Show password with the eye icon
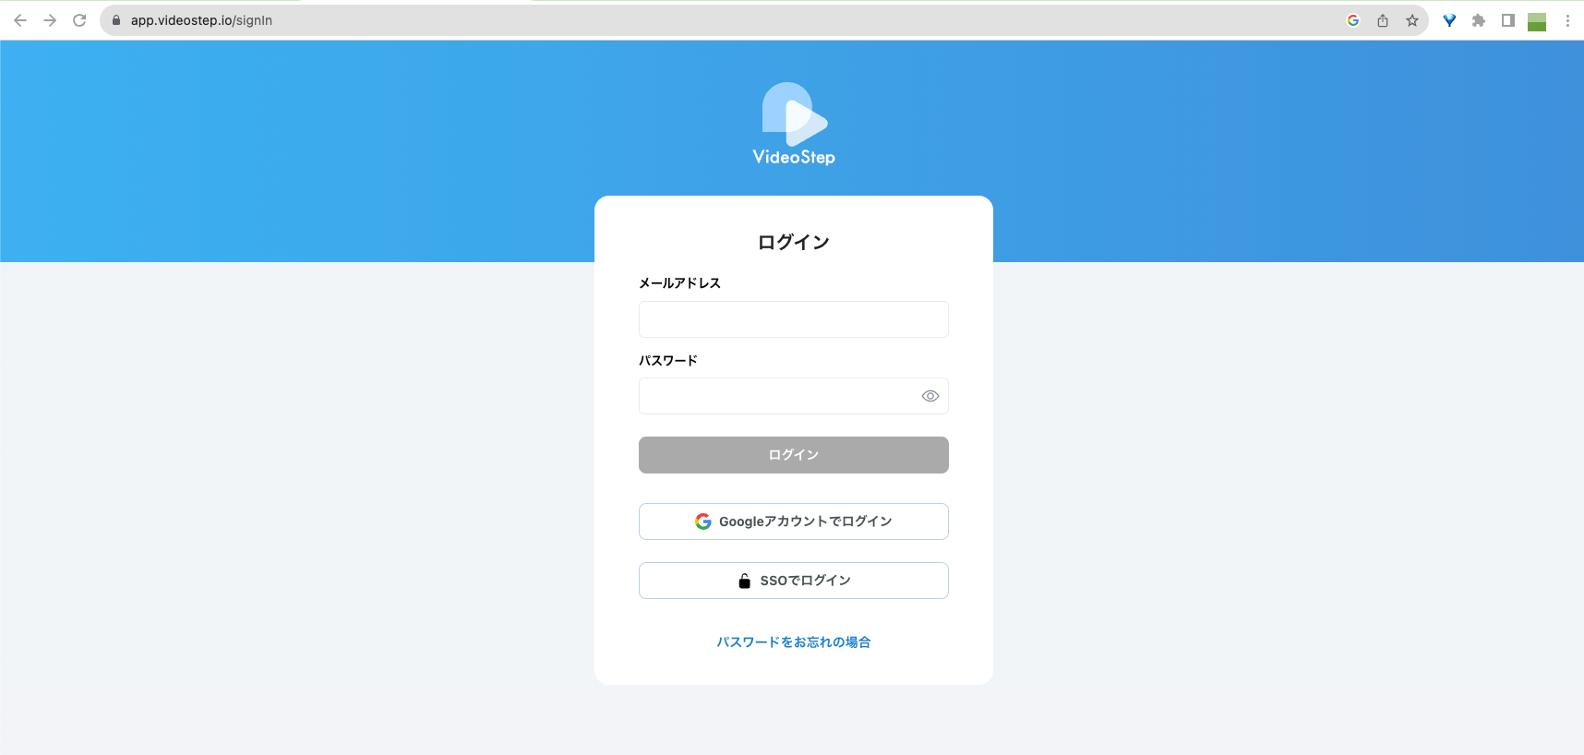 pyautogui.click(x=930, y=396)
